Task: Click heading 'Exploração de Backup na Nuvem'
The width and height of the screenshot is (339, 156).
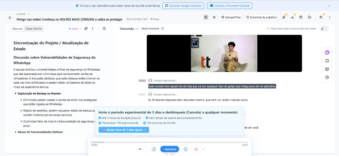Action: coord(40,93)
